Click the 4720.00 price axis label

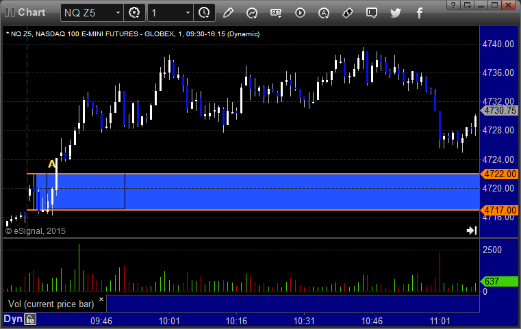(x=498, y=189)
